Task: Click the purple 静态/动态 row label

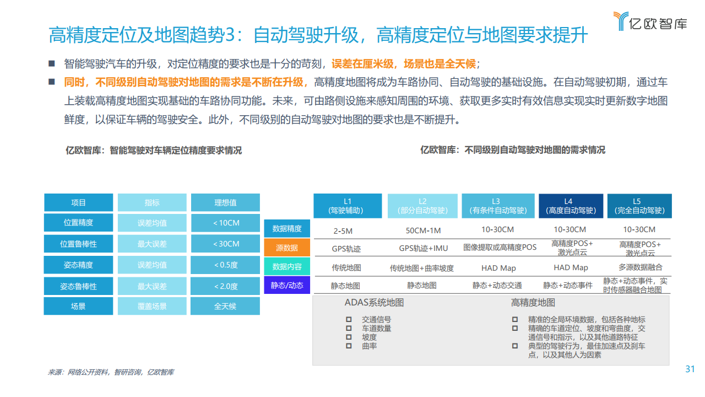Action: point(287,285)
